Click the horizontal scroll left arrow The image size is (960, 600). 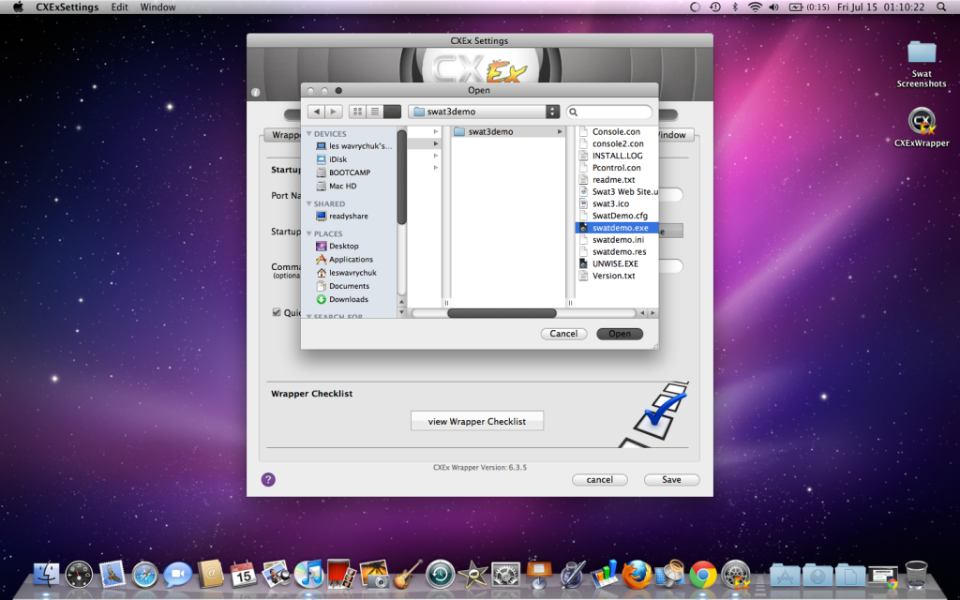642,313
